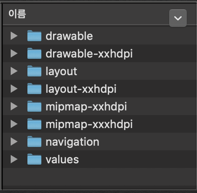
Task: Click the values folder icon
Action: pos(34,159)
